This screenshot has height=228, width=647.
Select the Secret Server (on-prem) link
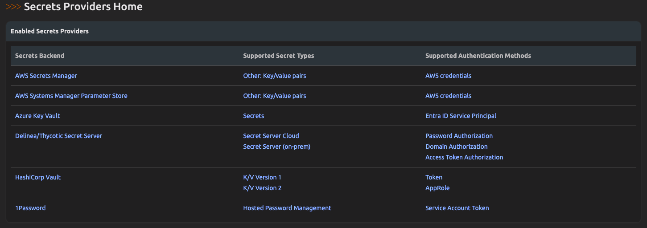[x=276, y=147]
